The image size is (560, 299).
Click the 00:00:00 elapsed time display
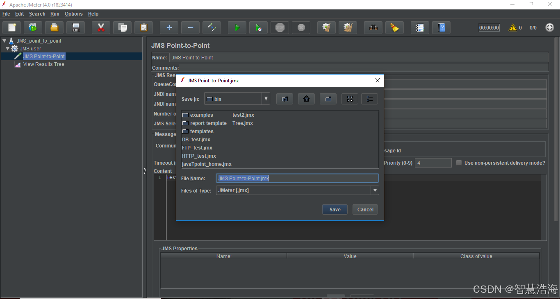489,28
